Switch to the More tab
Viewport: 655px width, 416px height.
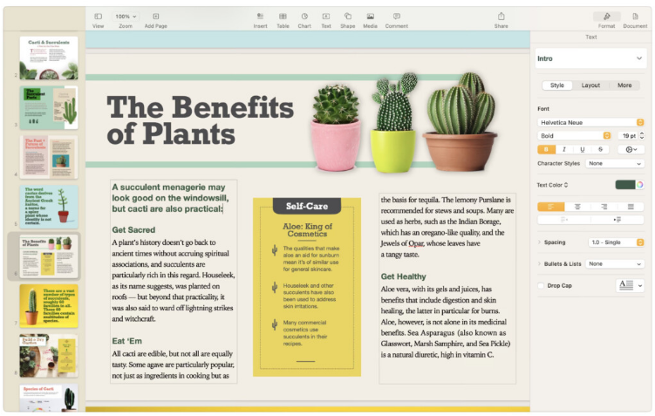coord(624,85)
